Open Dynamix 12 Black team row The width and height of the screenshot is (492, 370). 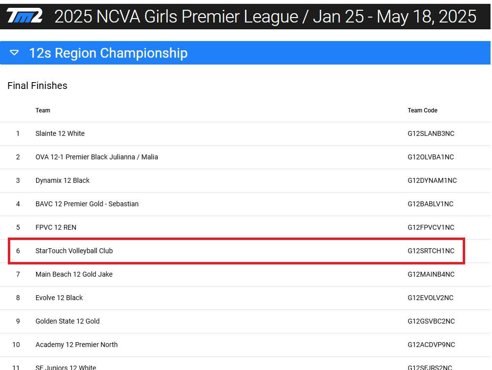click(x=62, y=180)
